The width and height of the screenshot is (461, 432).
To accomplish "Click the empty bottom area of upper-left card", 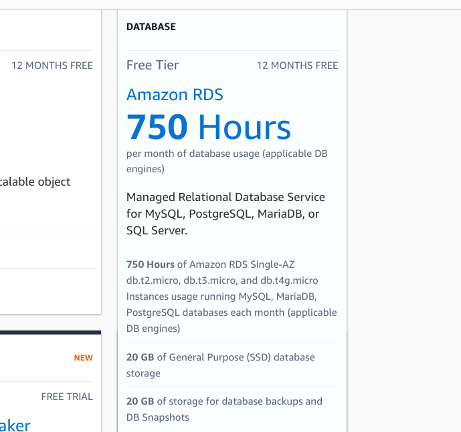I will click(50, 291).
